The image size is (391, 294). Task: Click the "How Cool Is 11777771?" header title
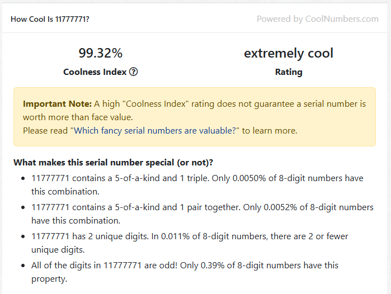pos(50,19)
